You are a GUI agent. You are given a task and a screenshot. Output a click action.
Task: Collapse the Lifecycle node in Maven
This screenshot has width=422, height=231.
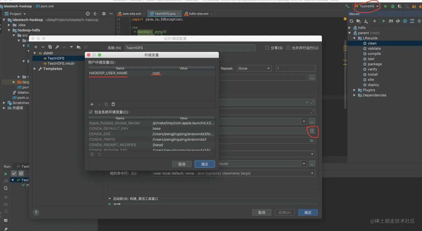coord(354,38)
